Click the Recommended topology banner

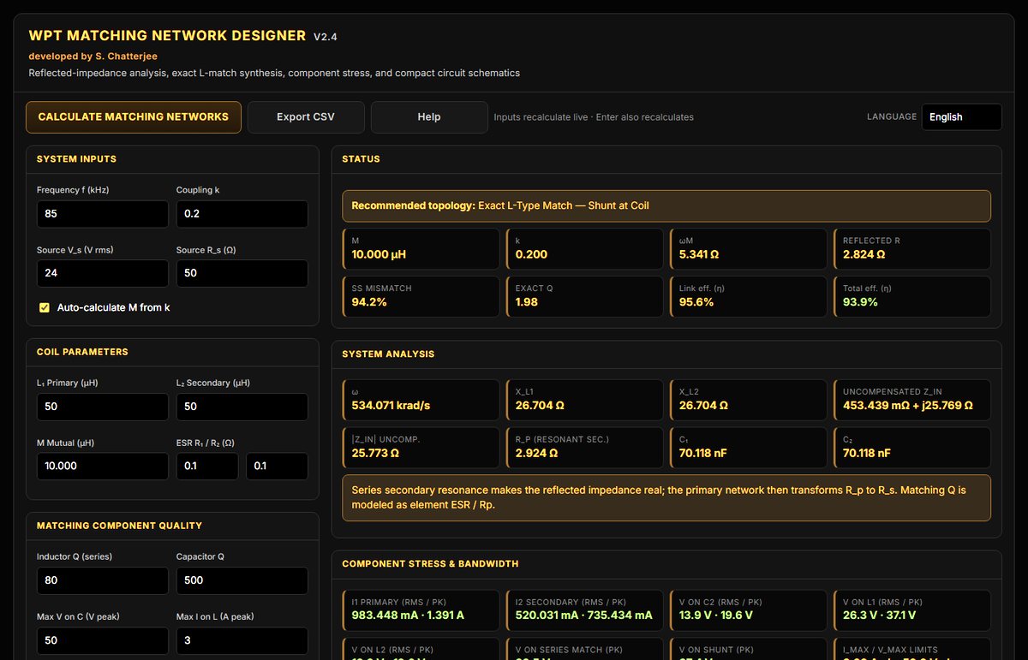tap(666, 206)
